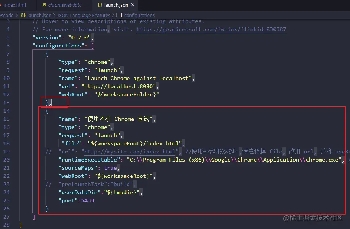Click "chrome" value on line 8
Screen dimensions: 350x229
click(x=97, y=62)
